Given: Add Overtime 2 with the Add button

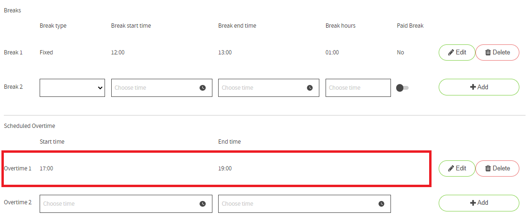Looking at the screenshot, I should [x=479, y=203].
